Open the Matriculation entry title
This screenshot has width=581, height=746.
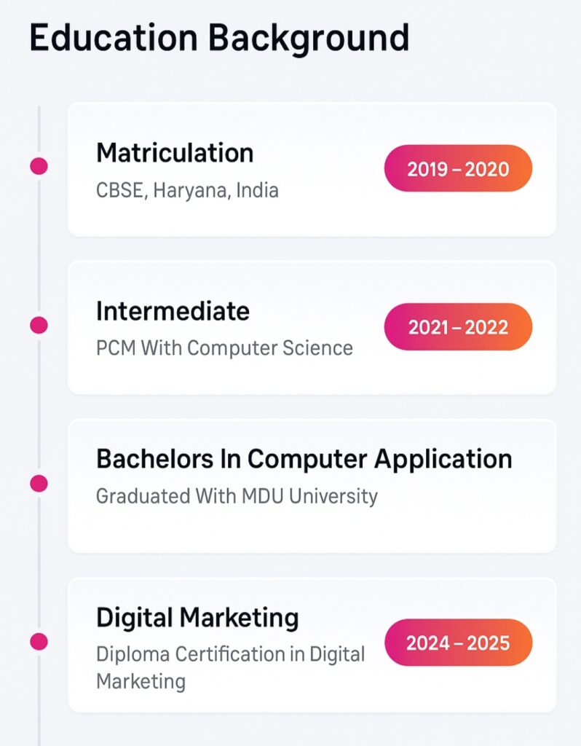(x=175, y=153)
